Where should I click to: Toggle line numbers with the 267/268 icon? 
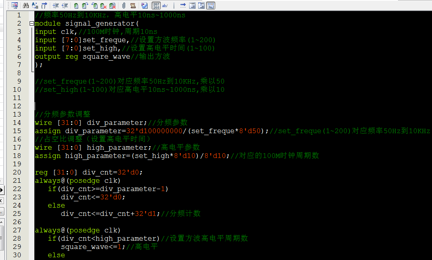coord(156,6)
